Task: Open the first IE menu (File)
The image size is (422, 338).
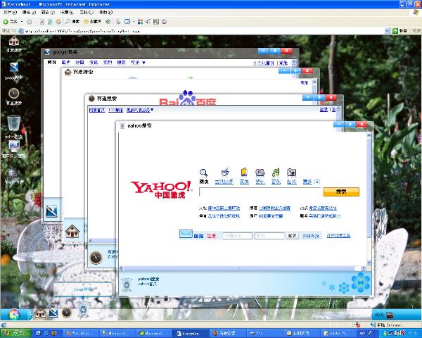Action: pos(10,13)
